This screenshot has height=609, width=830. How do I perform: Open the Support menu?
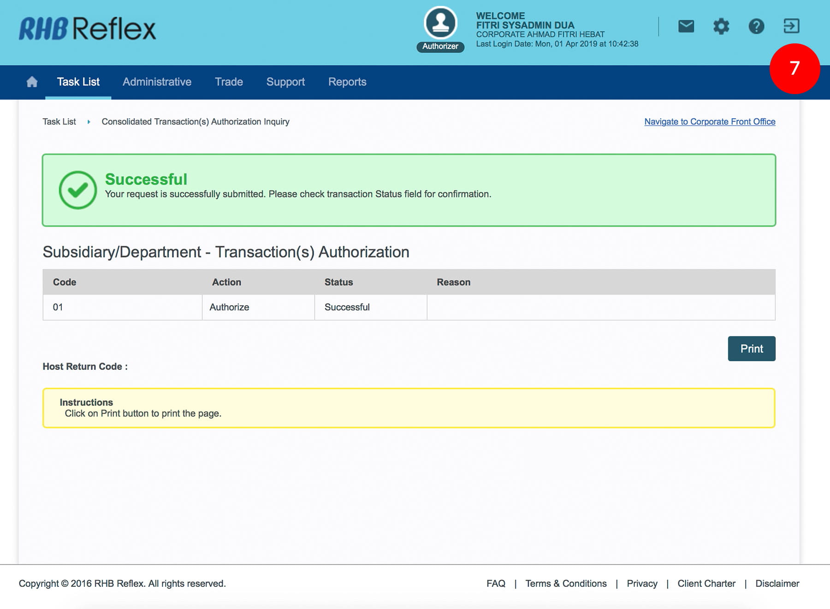tap(285, 82)
